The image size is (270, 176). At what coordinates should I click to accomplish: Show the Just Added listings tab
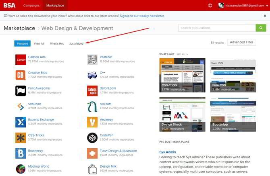[76, 43]
